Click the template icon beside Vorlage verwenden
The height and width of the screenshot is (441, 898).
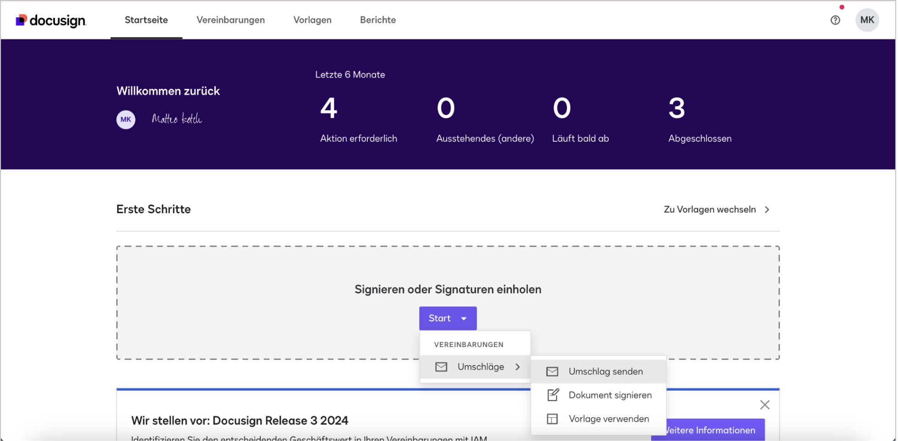(x=552, y=419)
